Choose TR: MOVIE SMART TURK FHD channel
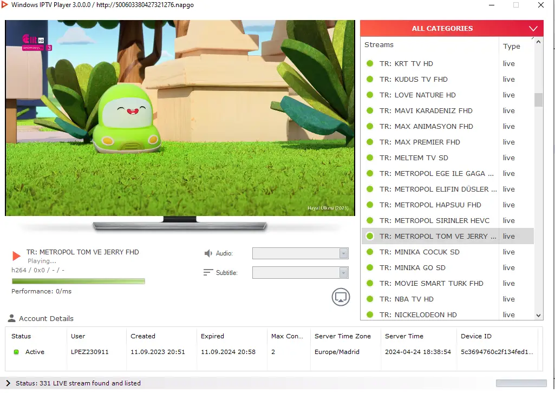This screenshot has height=393, width=555. (x=447, y=283)
